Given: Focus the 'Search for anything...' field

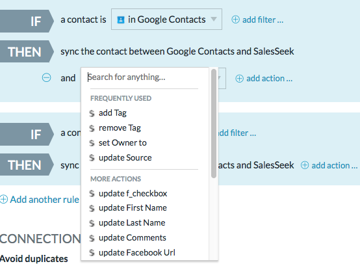Looking at the screenshot, I should [x=142, y=77].
